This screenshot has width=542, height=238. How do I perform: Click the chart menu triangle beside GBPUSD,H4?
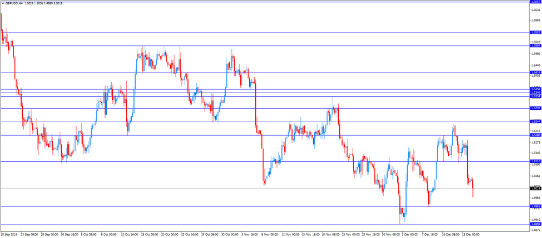(3, 3)
